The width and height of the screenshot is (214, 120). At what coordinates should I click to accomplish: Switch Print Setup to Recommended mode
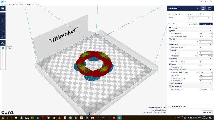(193, 24)
